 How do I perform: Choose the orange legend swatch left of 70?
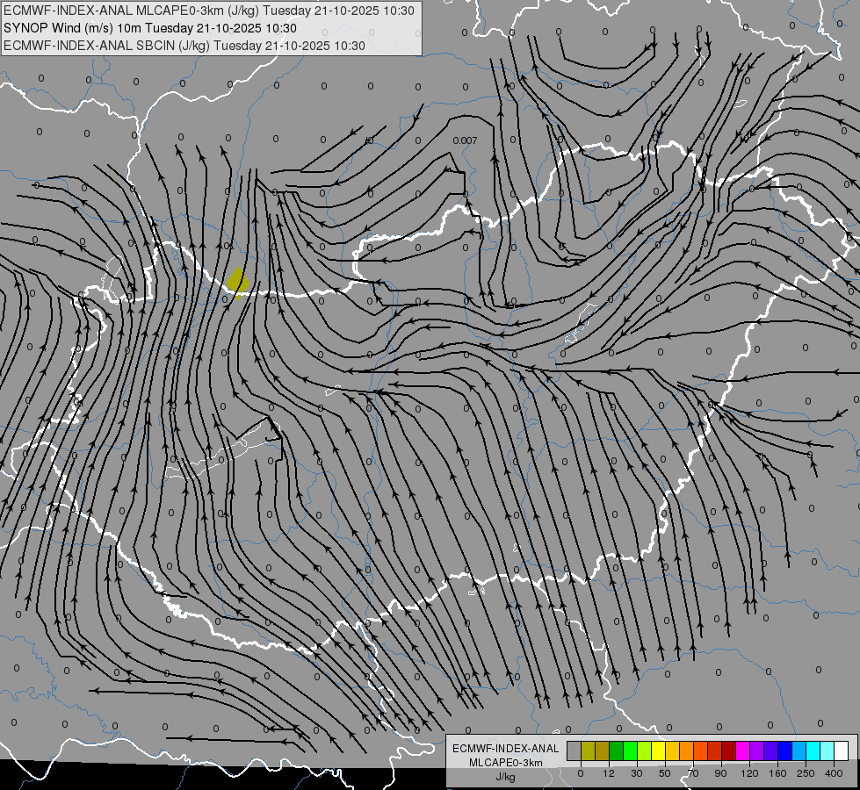[687, 750]
